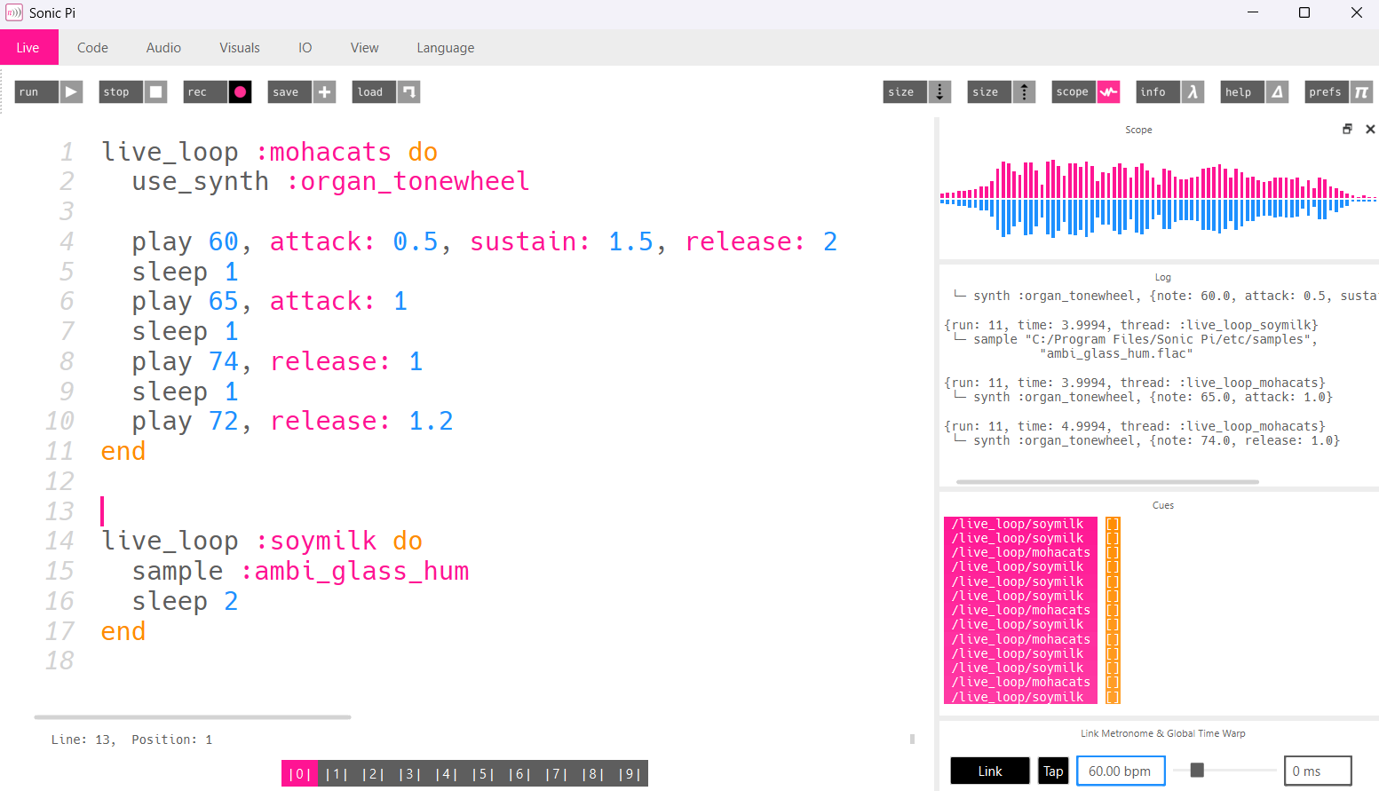This screenshot has height=791, width=1379.
Task: Open the Delta help icon
Action: (x=1276, y=91)
